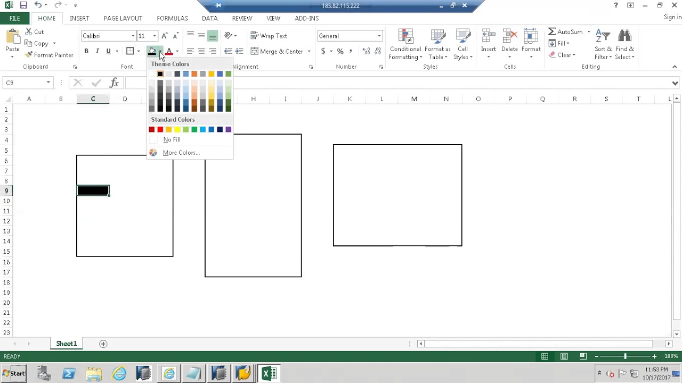Apply percent style to the cell
682x383 pixels.
click(x=340, y=52)
